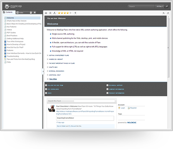Viewport: 173px width, 150px height.
Task: Click the ImportingFrameMaker preview box
Action: (85, 118)
